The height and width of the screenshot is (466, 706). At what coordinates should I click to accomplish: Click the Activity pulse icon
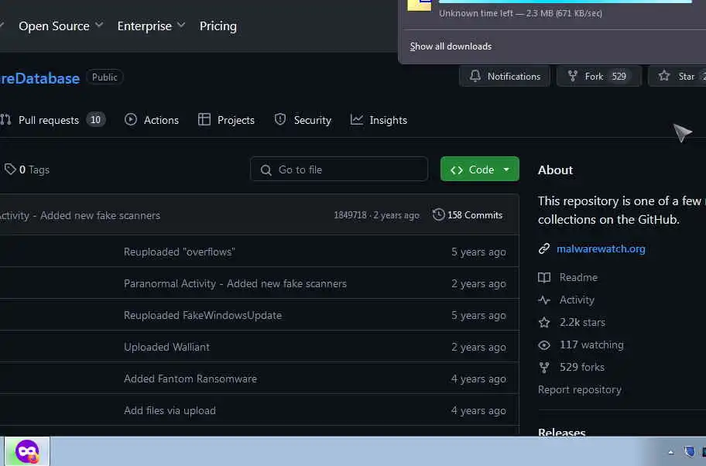pos(544,300)
